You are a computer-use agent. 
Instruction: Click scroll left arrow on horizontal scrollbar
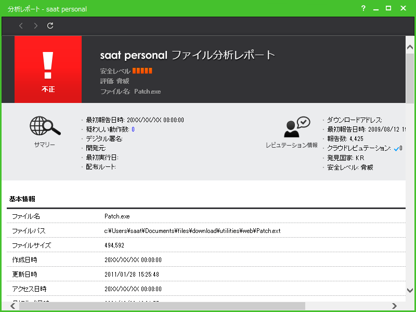pos(12,306)
